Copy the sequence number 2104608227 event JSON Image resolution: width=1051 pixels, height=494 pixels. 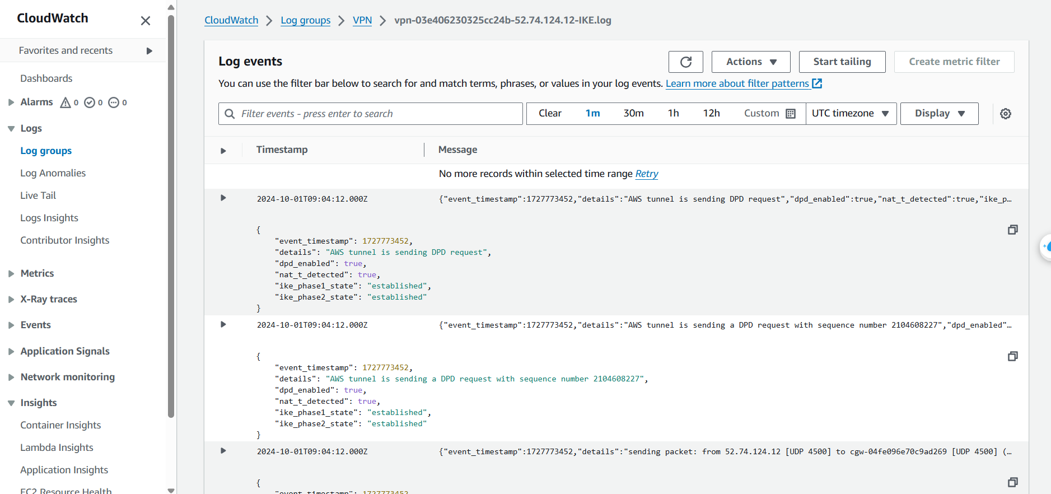coord(1013,356)
